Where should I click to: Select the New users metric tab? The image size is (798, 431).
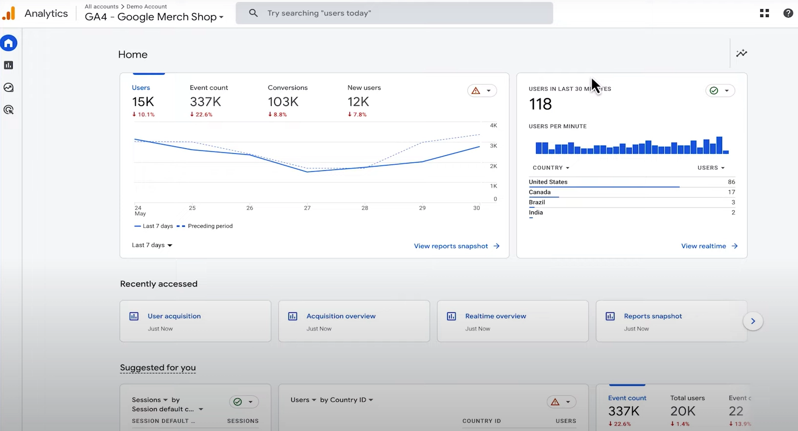tap(364, 101)
